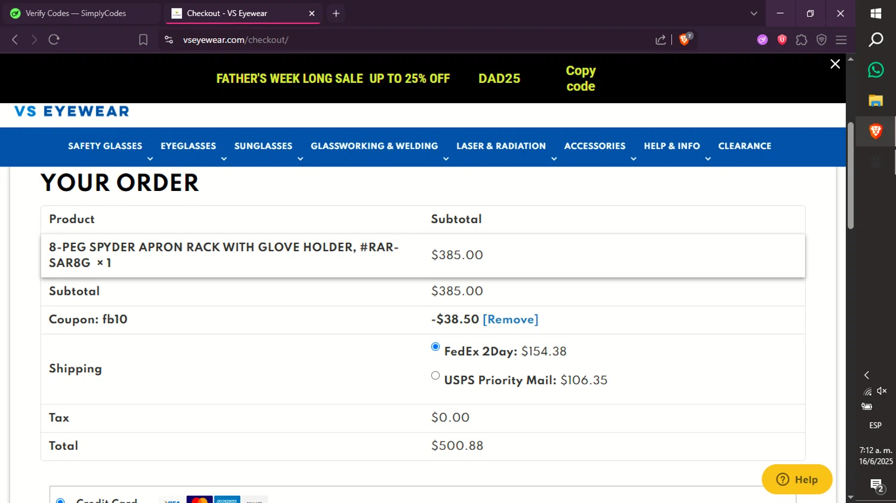Click the page vertical scrollbar thumb
Image resolution: width=896 pixels, height=503 pixels.
tap(851, 175)
